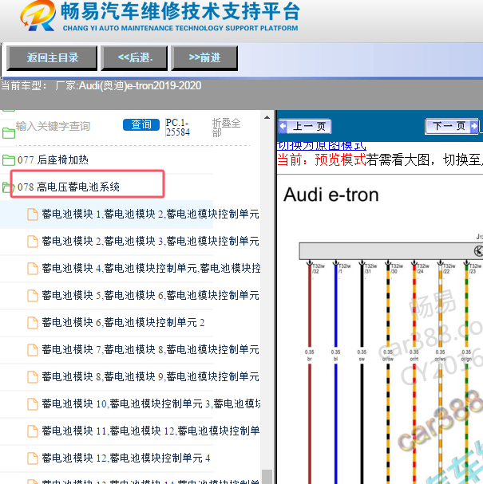Collapse 078 高电压蓄电池系统 folder
This screenshot has width=483, height=484.
[x=69, y=187]
